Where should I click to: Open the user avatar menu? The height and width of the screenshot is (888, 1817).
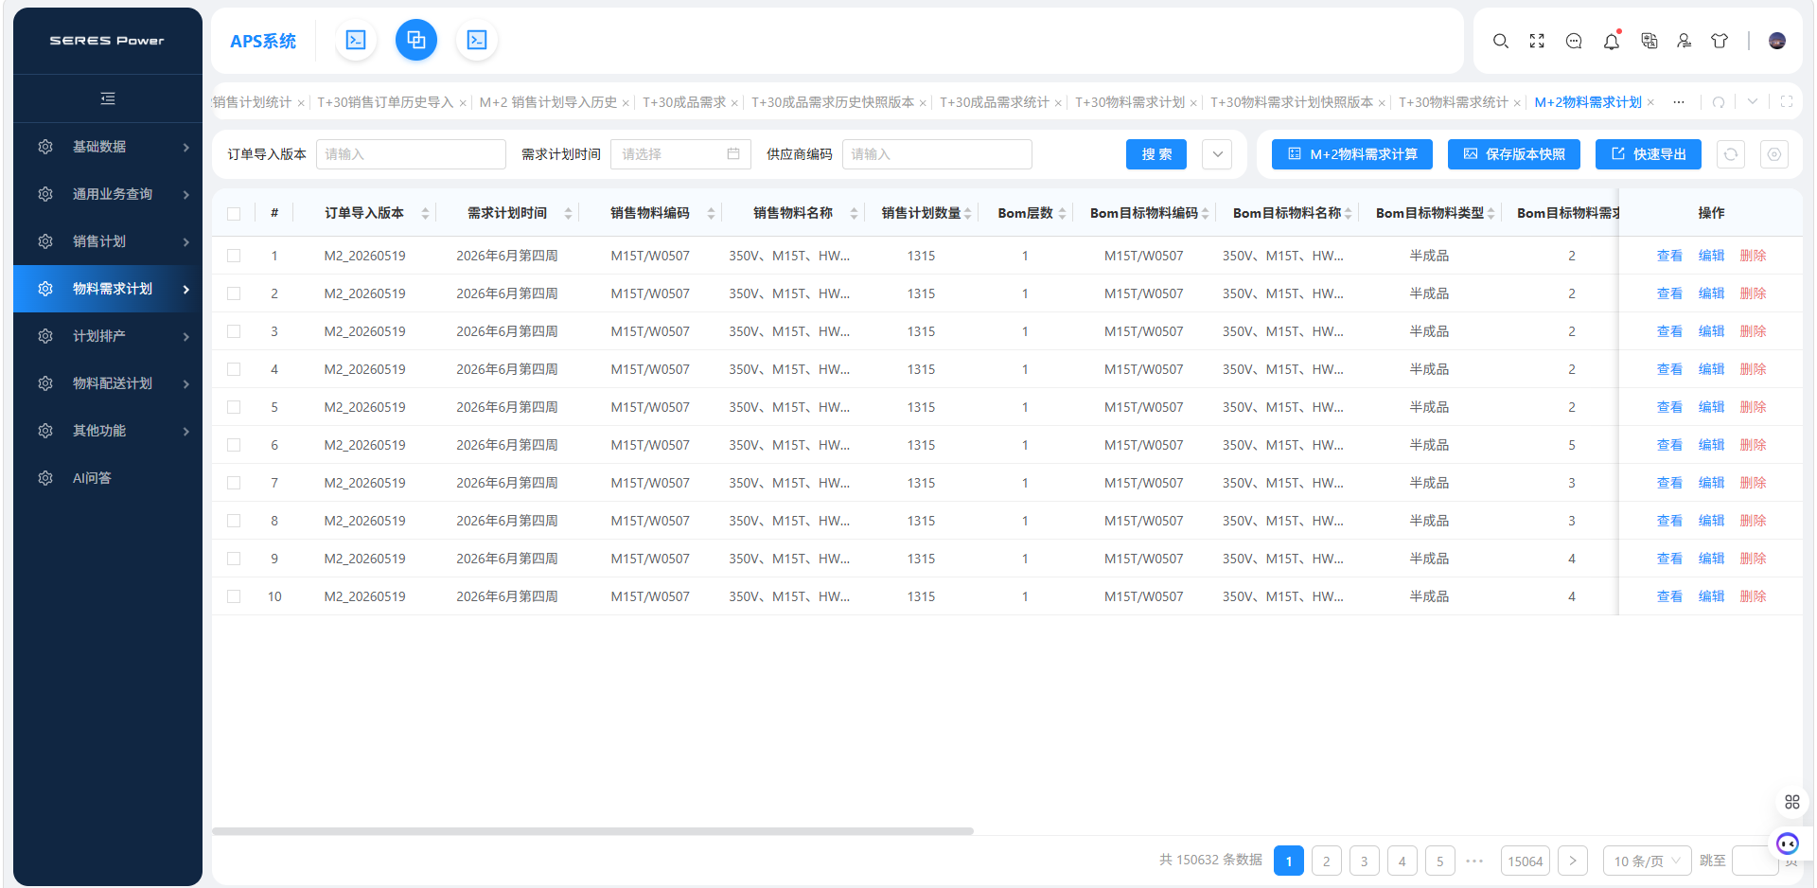click(1777, 41)
